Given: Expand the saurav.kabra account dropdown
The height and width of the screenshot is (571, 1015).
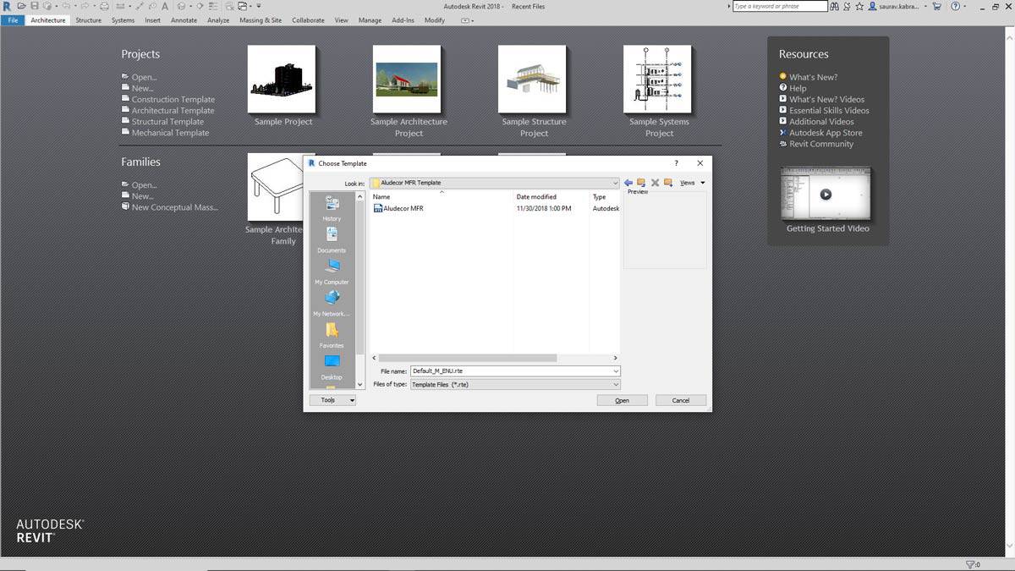Looking at the screenshot, I should [925, 6].
